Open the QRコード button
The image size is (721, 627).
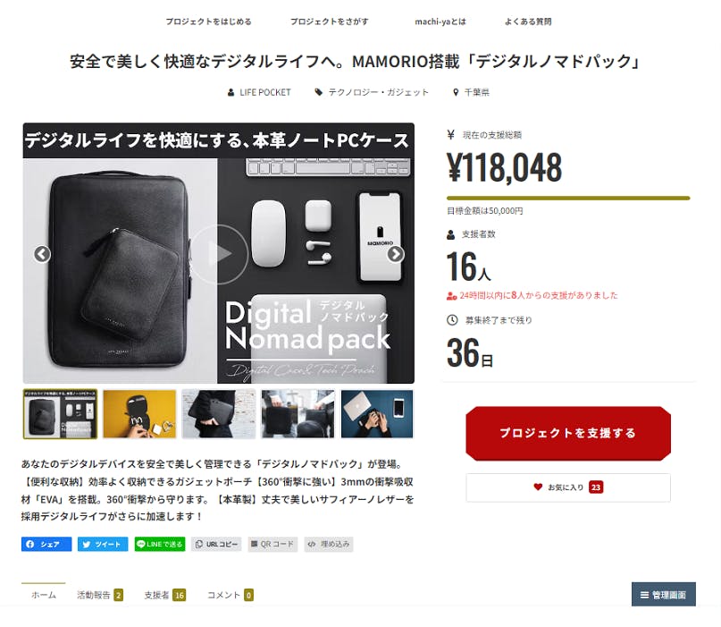(272, 544)
